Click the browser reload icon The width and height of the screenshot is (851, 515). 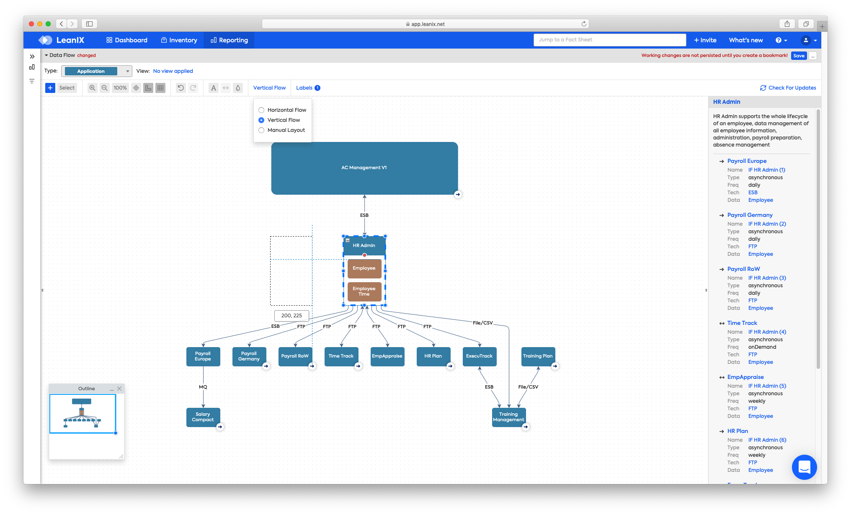click(584, 24)
